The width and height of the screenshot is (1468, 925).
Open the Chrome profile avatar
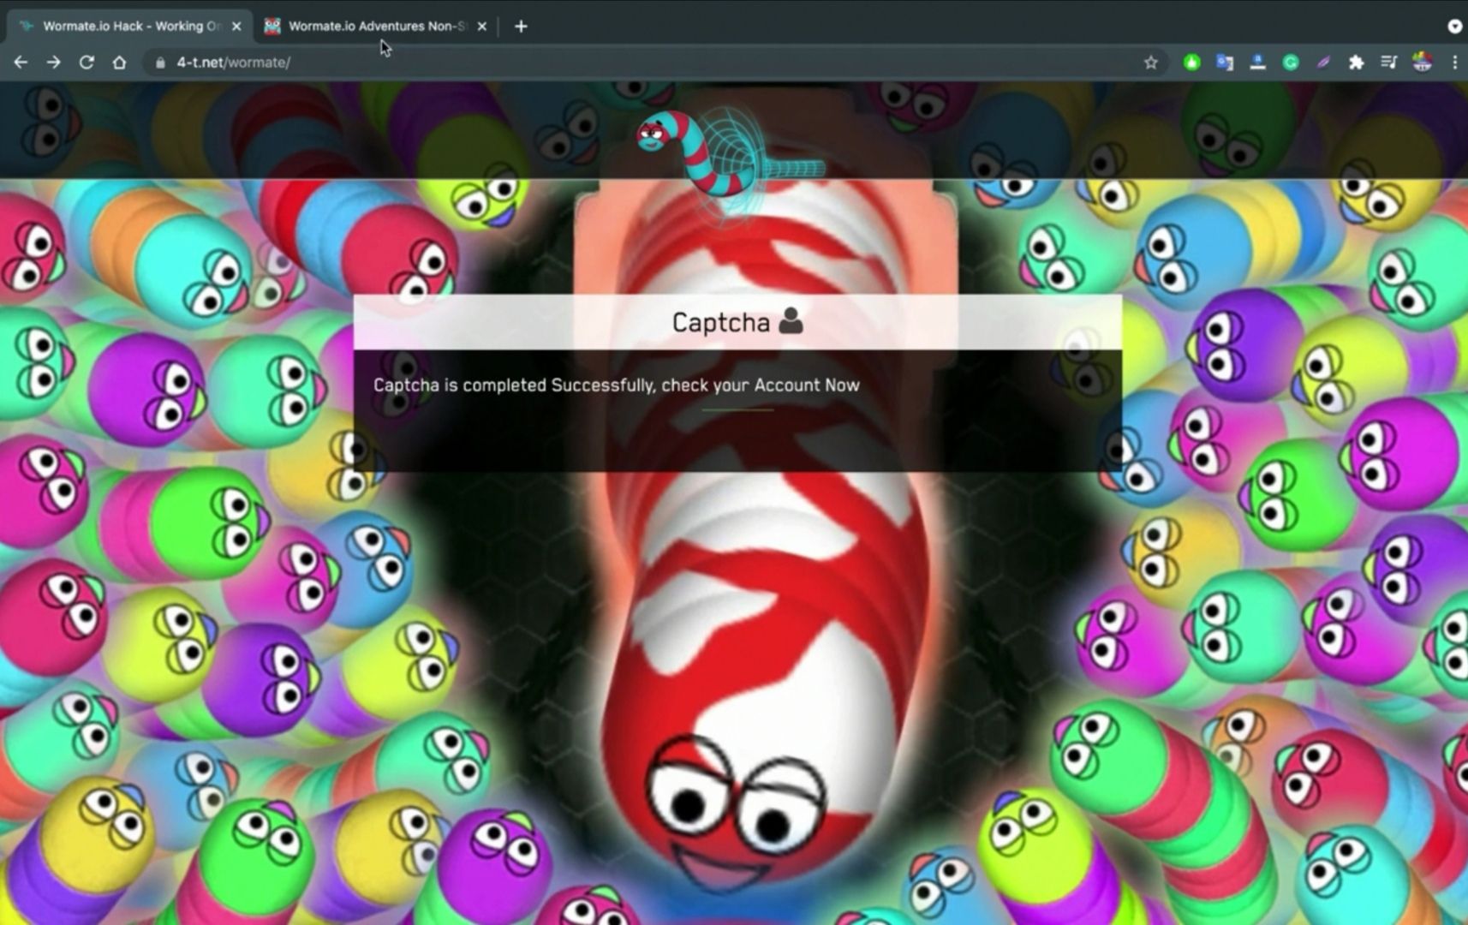pyautogui.click(x=1422, y=63)
